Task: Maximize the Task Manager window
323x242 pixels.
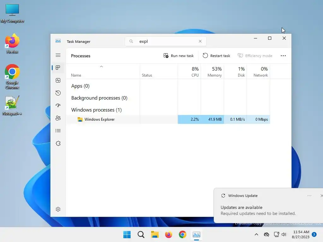Action: (270, 38)
